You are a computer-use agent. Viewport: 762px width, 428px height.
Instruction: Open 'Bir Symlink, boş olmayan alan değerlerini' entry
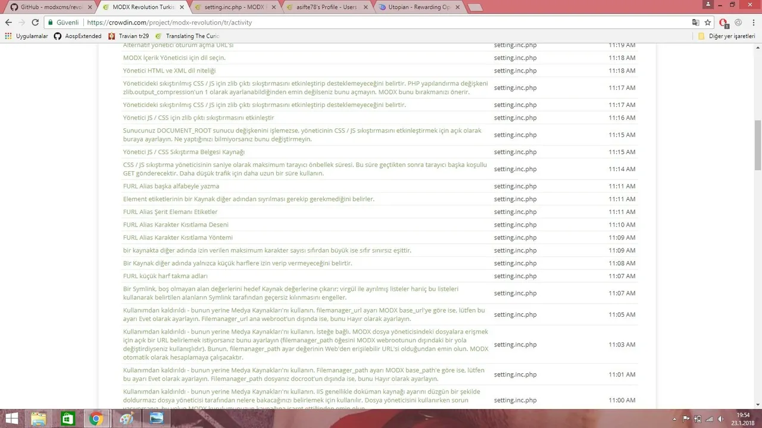tap(291, 293)
